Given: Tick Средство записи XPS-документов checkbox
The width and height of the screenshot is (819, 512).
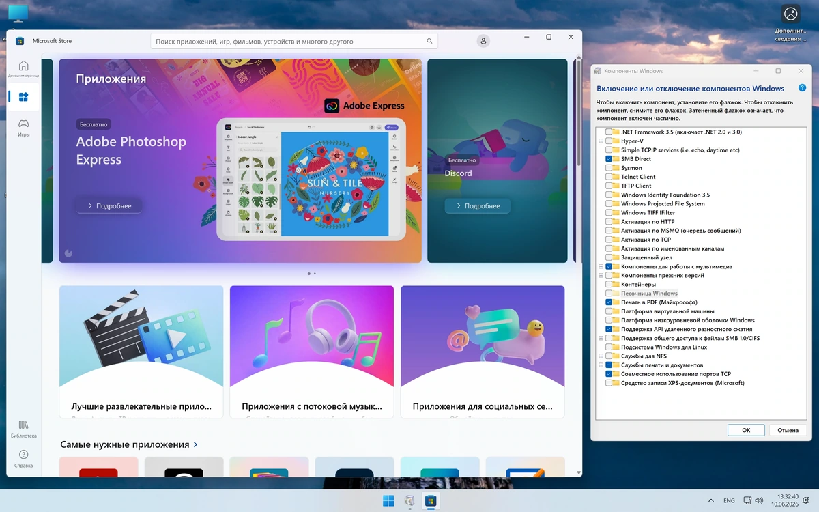Looking at the screenshot, I should pos(609,383).
